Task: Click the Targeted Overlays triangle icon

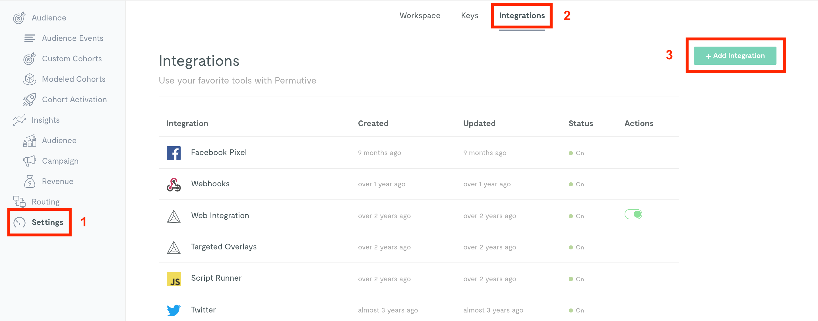Action: coord(174,247)
